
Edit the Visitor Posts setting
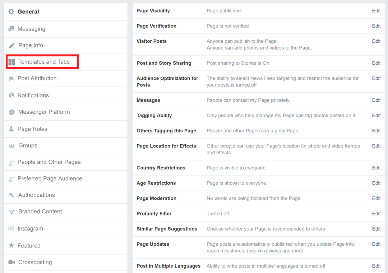376,41
